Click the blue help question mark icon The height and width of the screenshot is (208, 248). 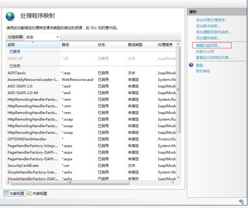[x=191, y=65]
